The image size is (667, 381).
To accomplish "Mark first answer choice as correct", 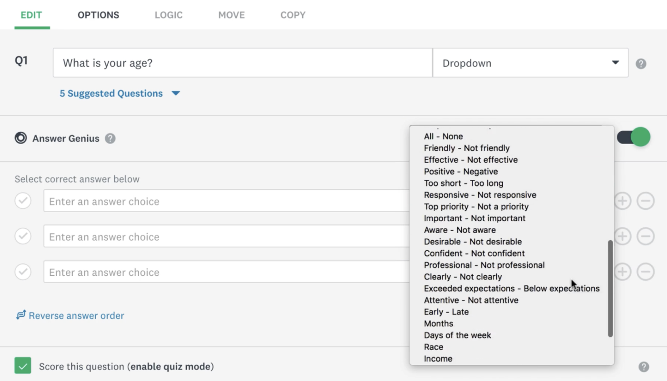I will [x=23, y=201].
